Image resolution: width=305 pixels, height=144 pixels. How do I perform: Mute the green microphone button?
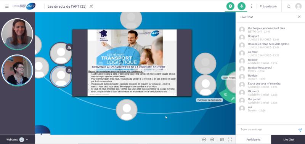tap(242, 6)
